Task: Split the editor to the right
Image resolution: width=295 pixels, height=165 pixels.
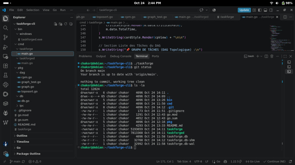Action: coord(285,17)
